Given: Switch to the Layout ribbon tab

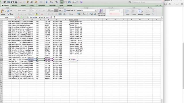Looking at the screenshot, I should (15, 5).
